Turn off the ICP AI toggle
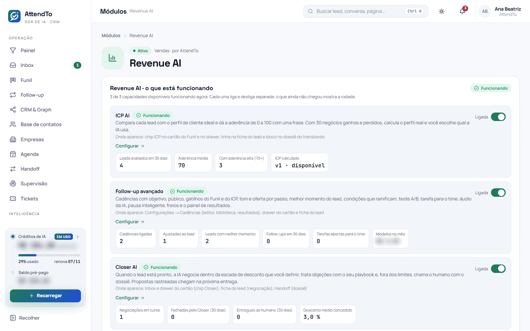The image size is (530, 331). (x=498, y=117)
